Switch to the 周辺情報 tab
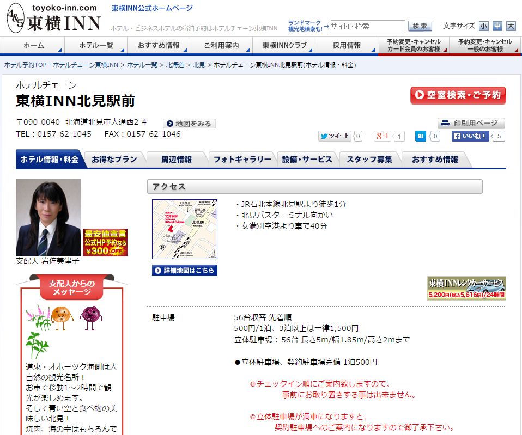The width and height of the screenshot is (522, 435). [x=177, y=160]
